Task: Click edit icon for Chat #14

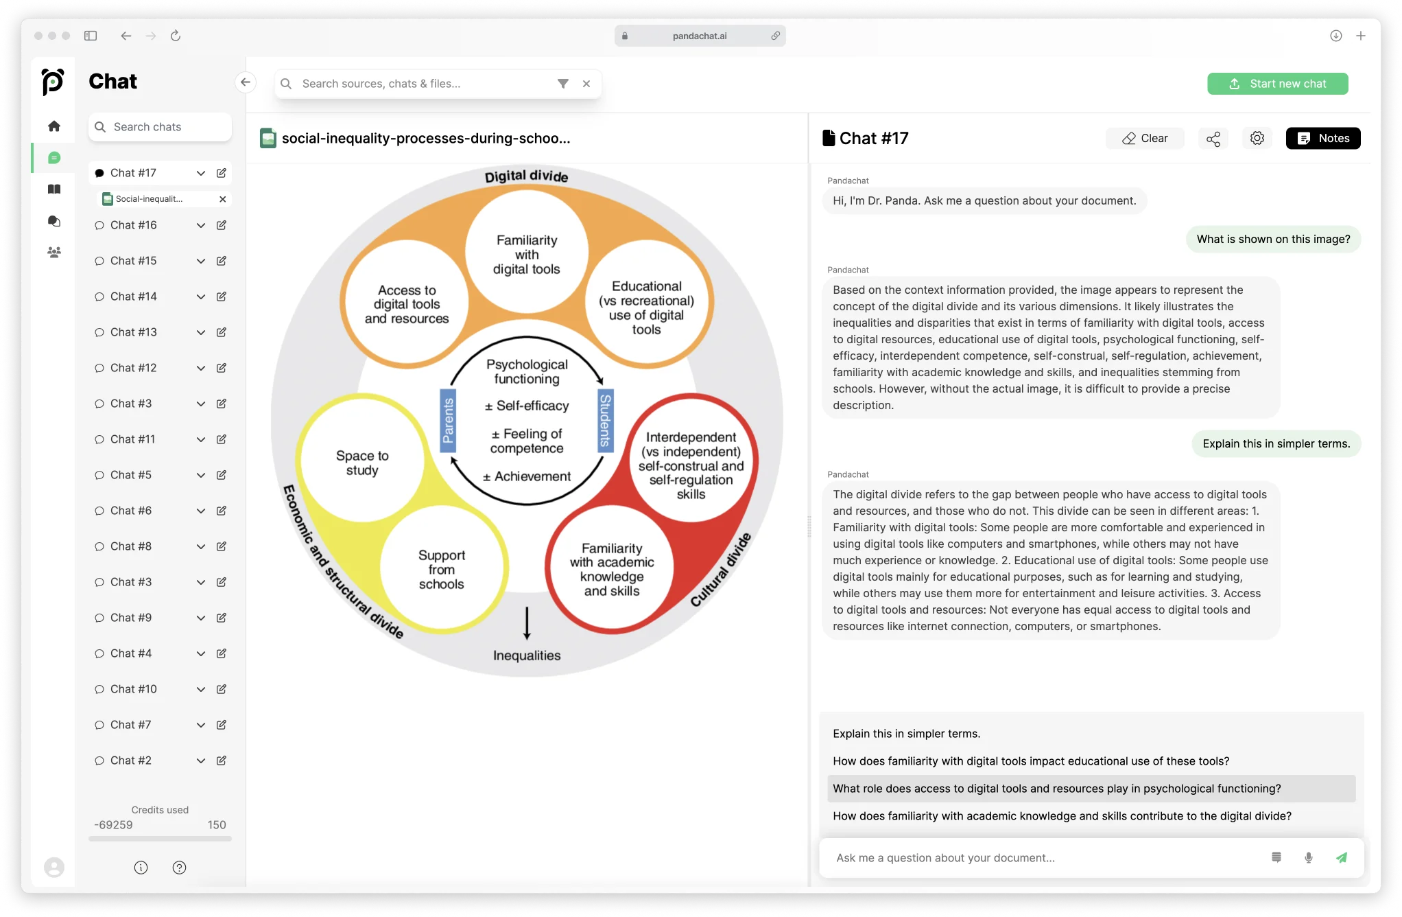Action: coord(221,297)
